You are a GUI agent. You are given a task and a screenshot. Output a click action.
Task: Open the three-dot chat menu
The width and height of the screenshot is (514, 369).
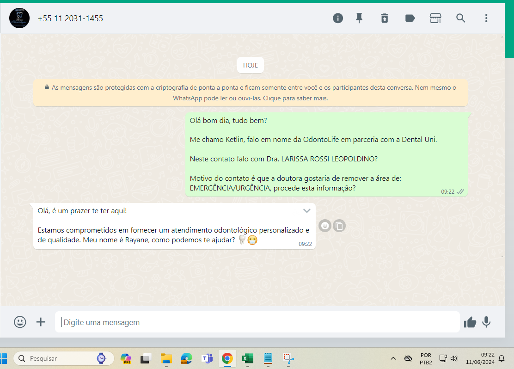(x=486, y=18)
